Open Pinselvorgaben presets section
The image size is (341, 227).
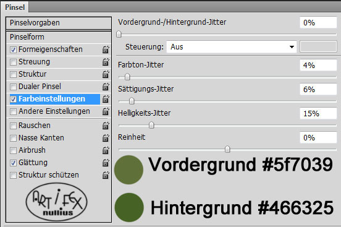coord(59,23)
